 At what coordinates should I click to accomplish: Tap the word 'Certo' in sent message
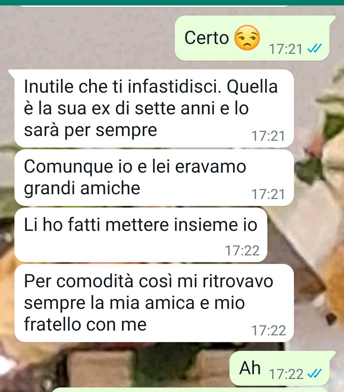206,38
